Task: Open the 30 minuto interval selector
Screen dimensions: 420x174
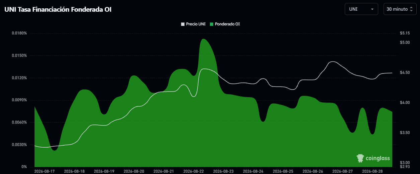Action: coord(400,9)
